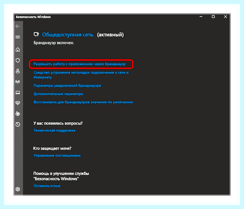Screen dimensions: 244x209
Task: Close the Безопасность Windows window
Action: (226, 17)
